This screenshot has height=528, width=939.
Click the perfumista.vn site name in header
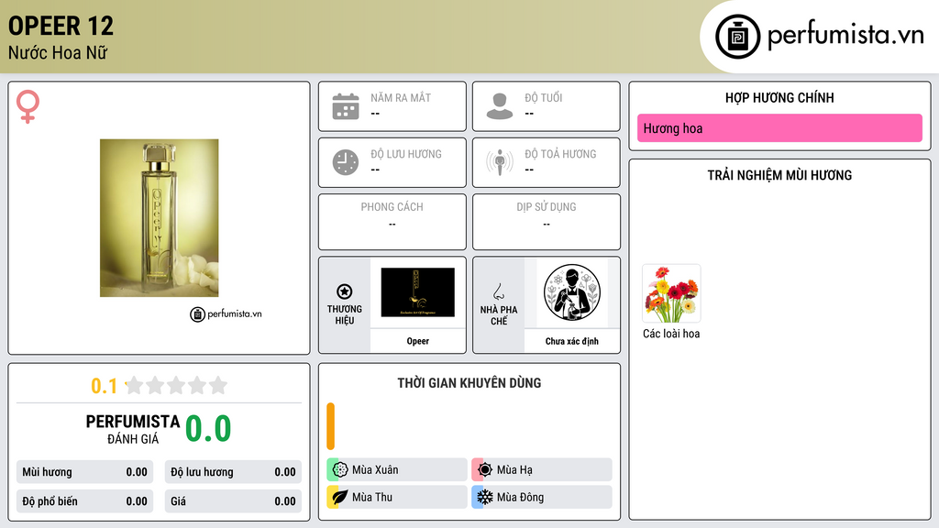click(x=845, y=36)
